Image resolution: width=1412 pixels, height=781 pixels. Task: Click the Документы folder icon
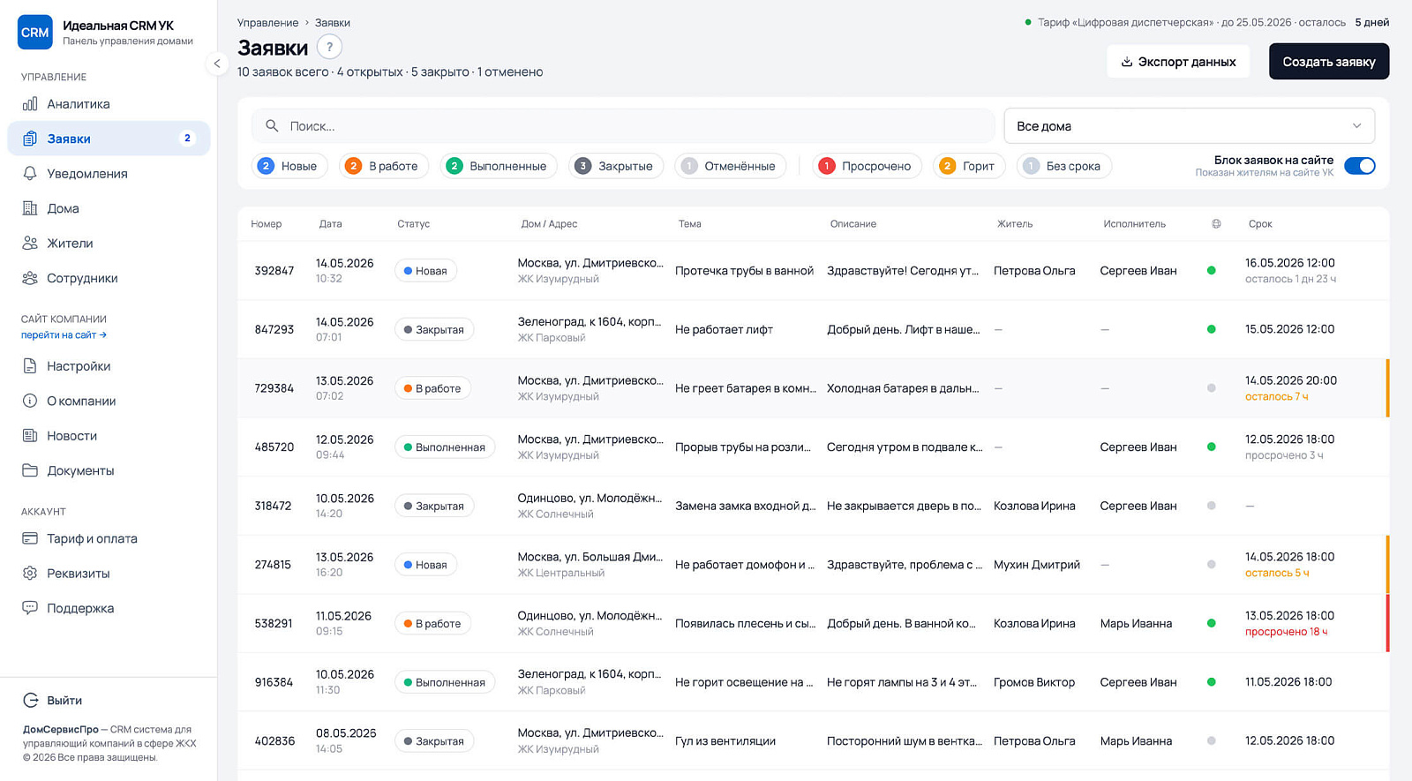tap(30, 470)
